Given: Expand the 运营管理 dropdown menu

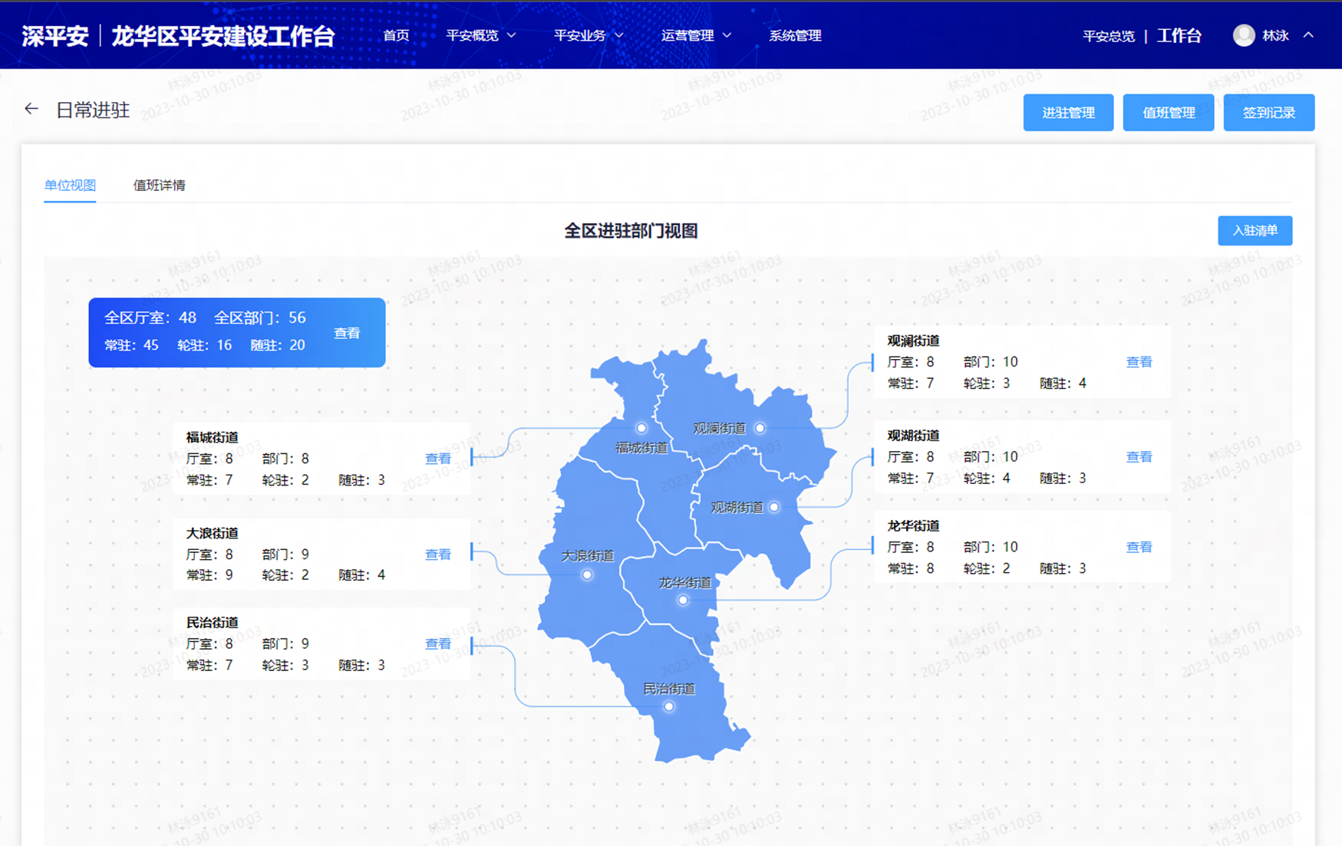Looking at the screenshot, I should point(695,35).
